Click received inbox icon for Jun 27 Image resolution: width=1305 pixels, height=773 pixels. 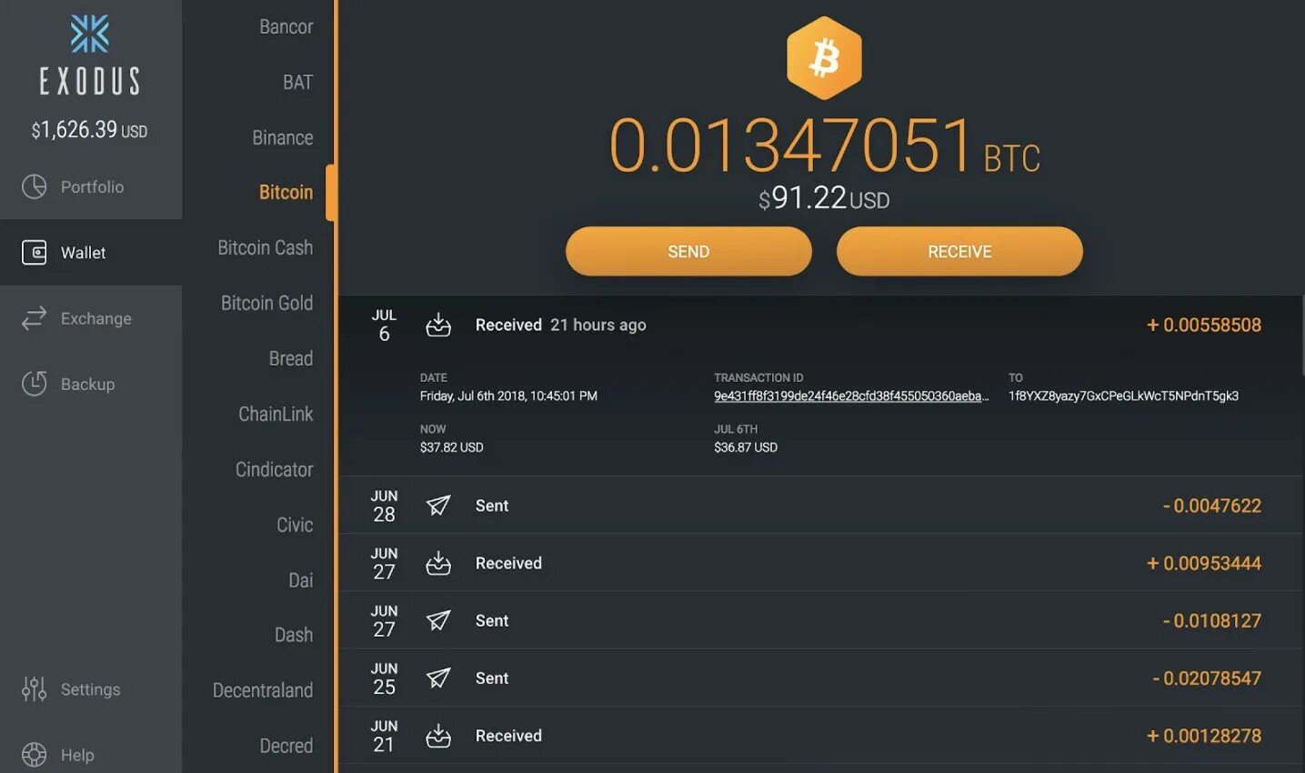(x=438, y=563)
